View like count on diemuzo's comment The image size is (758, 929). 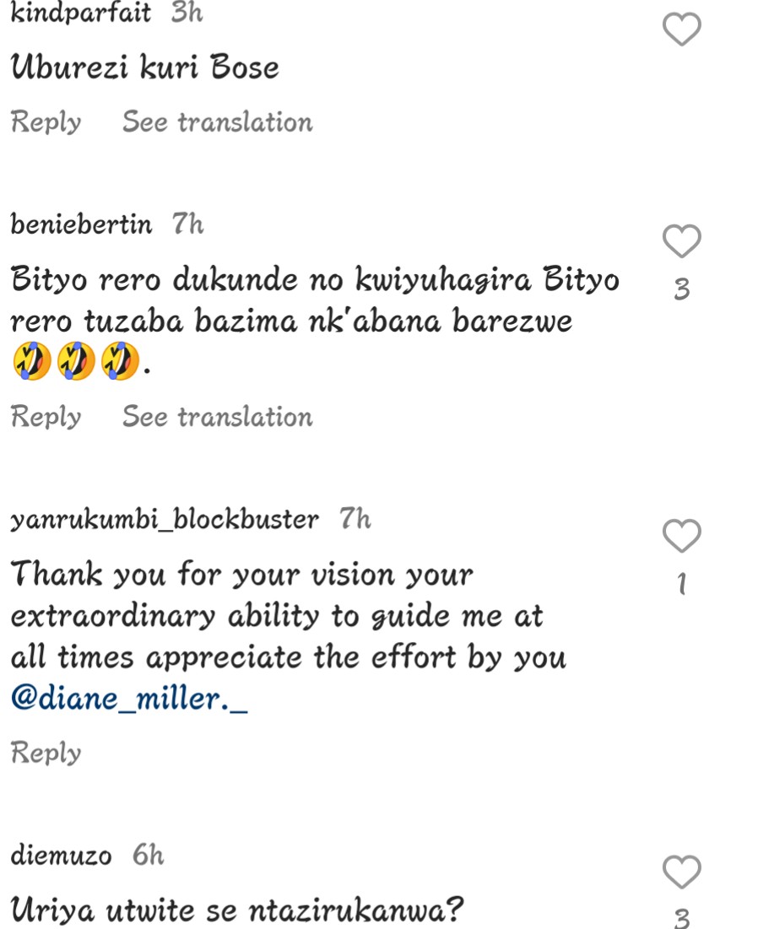[682, 918]
